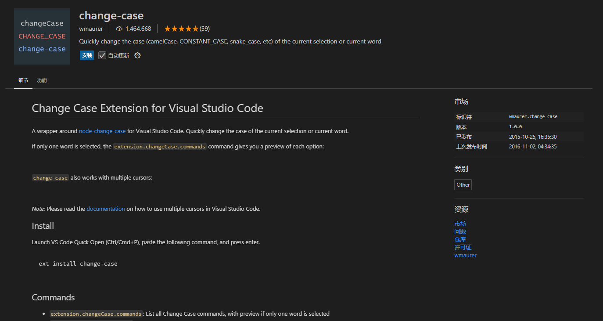Click extension.changeCase.commands in the Commands list

[x=96, y=314]
